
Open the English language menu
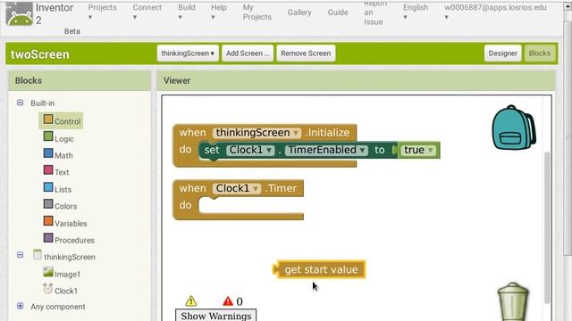point(416,12)
